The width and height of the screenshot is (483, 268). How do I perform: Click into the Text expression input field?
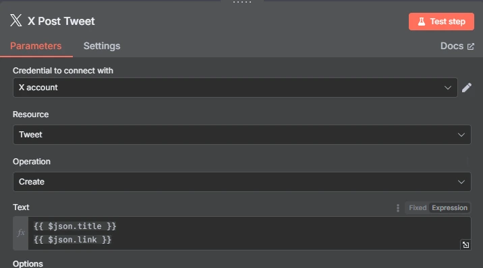pos(250,233)
